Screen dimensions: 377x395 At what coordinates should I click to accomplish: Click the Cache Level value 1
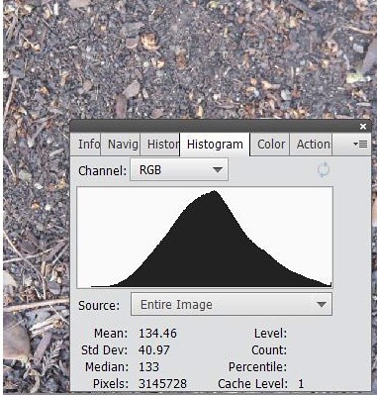pos(301,384)
